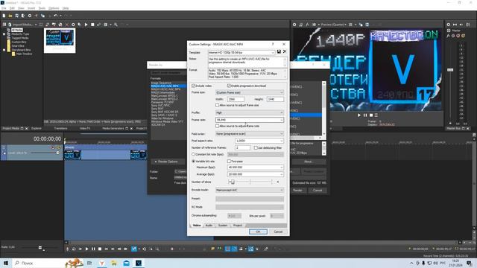The height and width of the screenshot is (268, 477).
Task: Open the Maximum (bps) dropdown
Action: (x=256, y=167)
